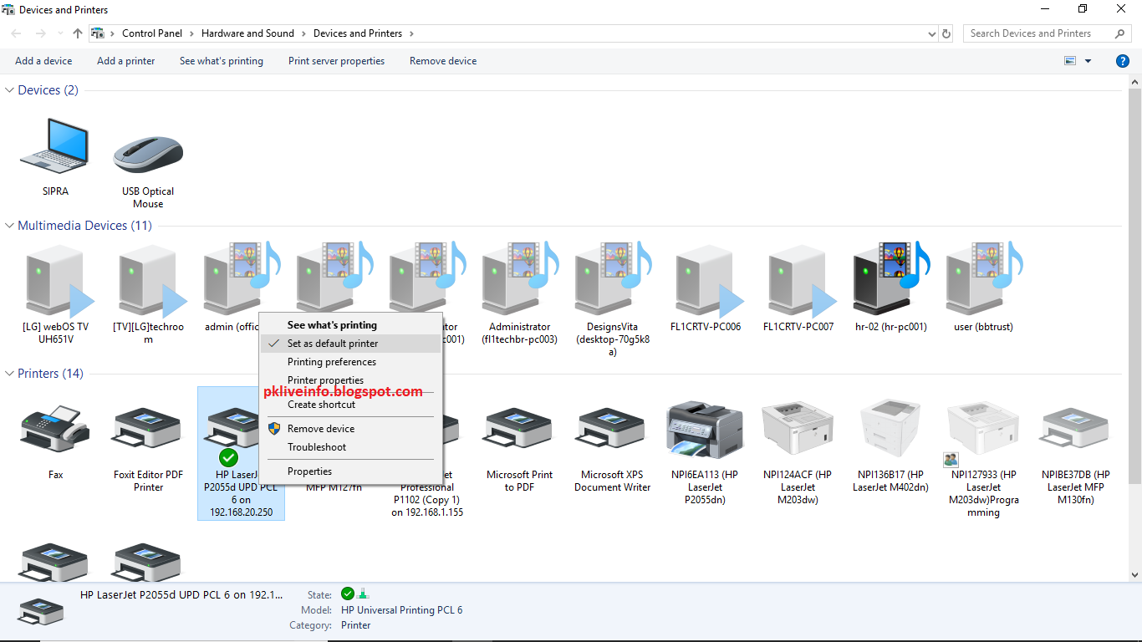Click Add a printer toolbar button
The height and width of the screenshot is (642, 1142).
pos(125,61)
